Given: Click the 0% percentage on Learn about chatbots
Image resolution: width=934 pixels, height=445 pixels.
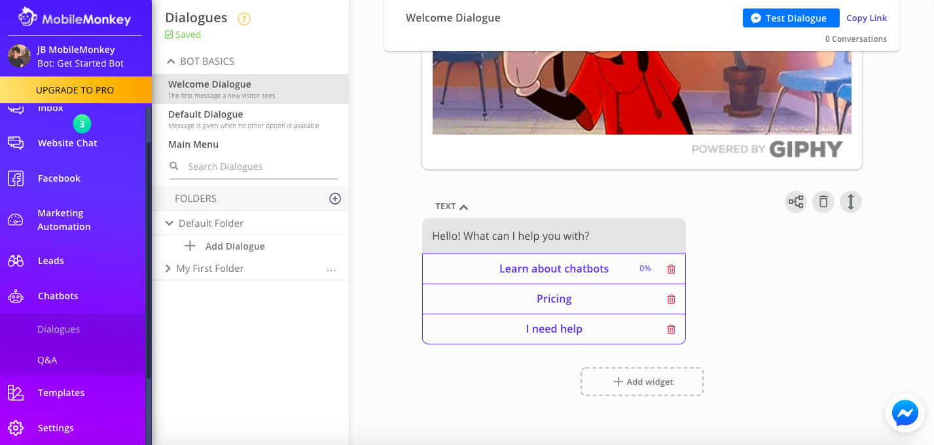Looking at the screenshot, I should click(645, 268).
